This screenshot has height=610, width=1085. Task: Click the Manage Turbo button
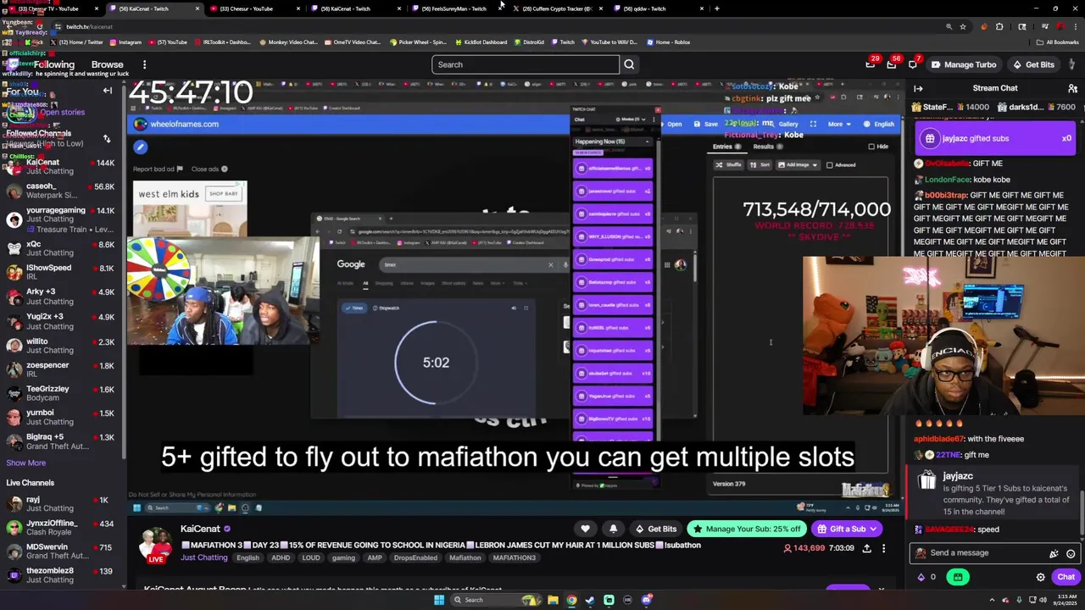[x=964, y=64]
